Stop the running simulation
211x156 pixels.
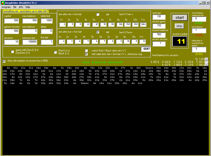179,26
